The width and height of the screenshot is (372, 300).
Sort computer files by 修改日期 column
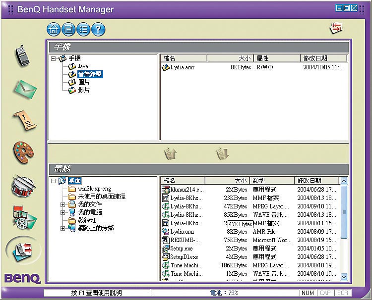click(316, 181)
